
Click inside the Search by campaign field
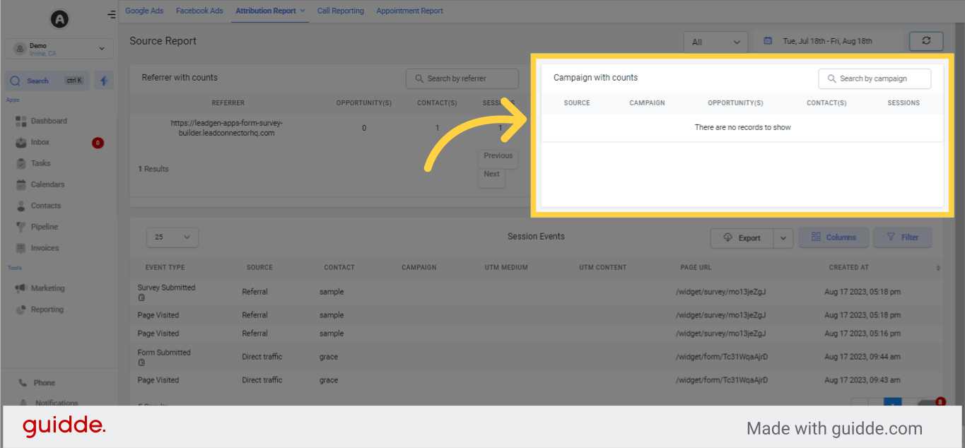tap(875, 78)
